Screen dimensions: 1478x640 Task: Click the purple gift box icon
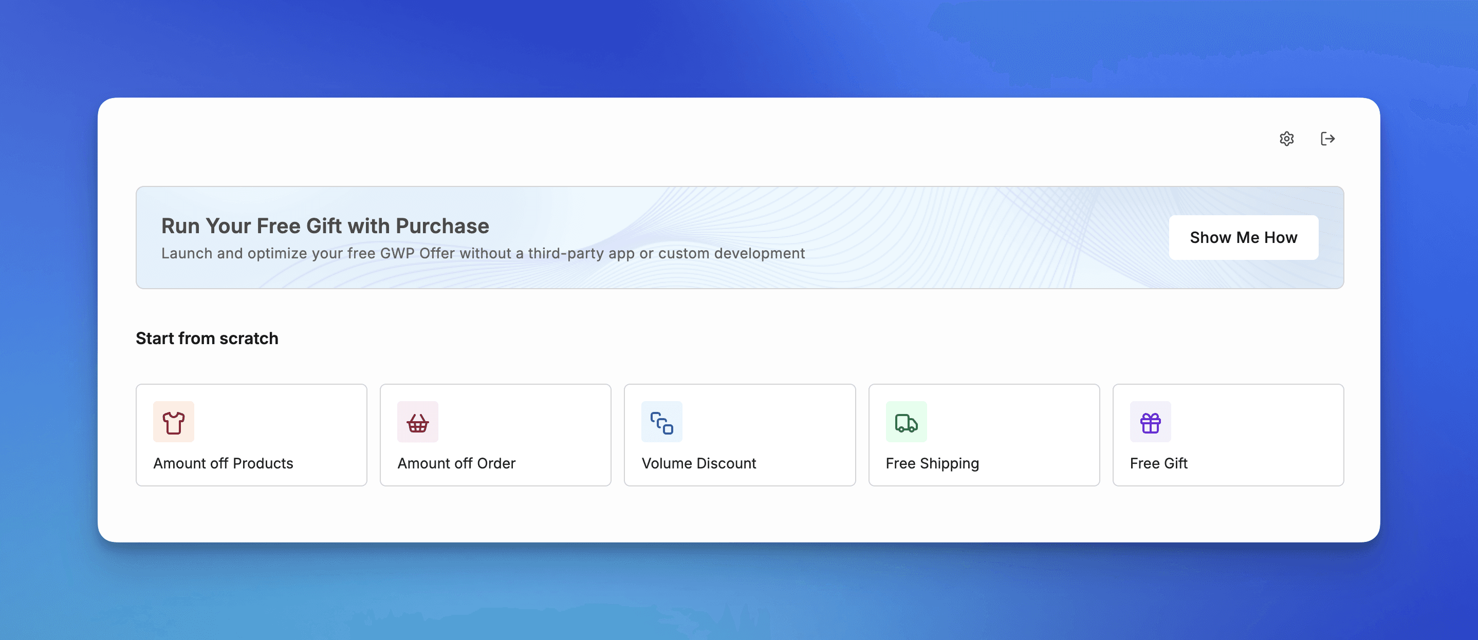pyautogui.click(x=1150, y=422)
